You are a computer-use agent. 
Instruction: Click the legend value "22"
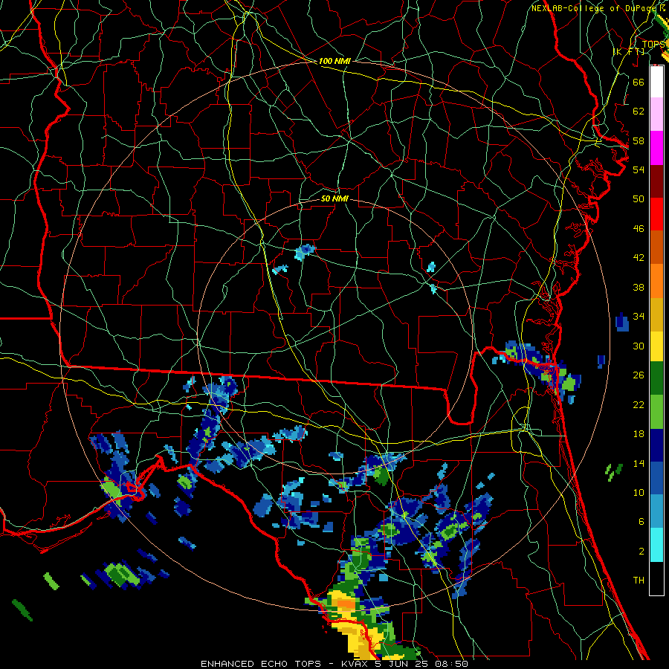tap(639, 404)
